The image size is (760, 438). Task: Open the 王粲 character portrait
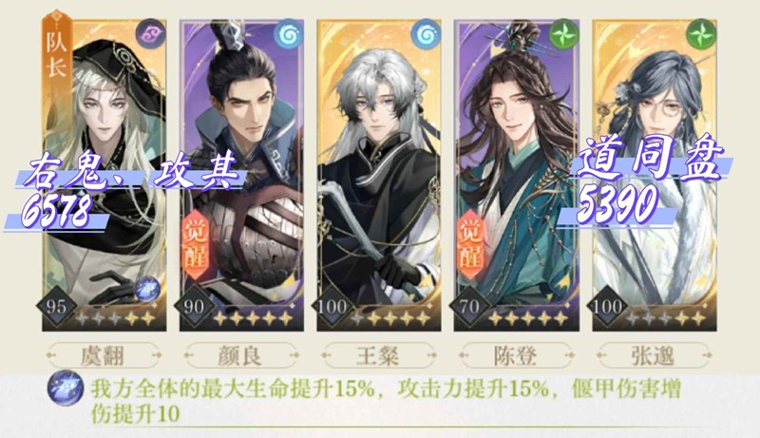coord(378,176)
